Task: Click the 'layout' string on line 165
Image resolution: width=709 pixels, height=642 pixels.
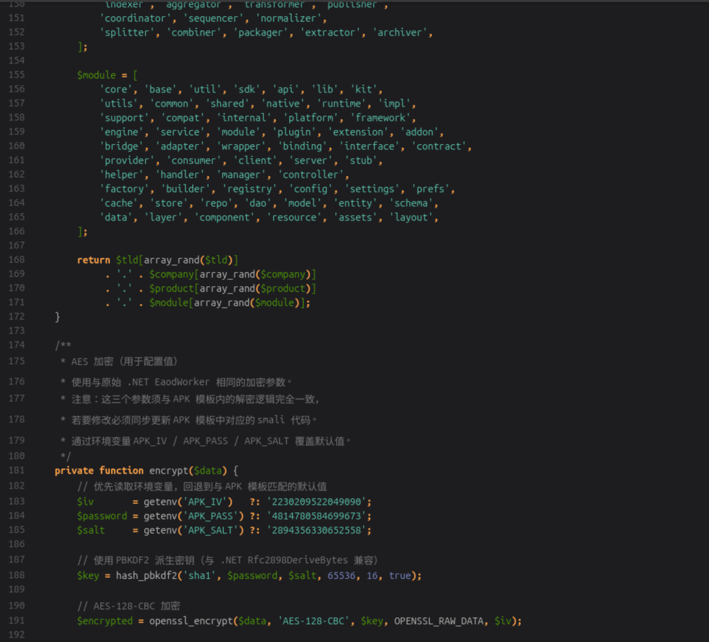Action: click(411, 218)
